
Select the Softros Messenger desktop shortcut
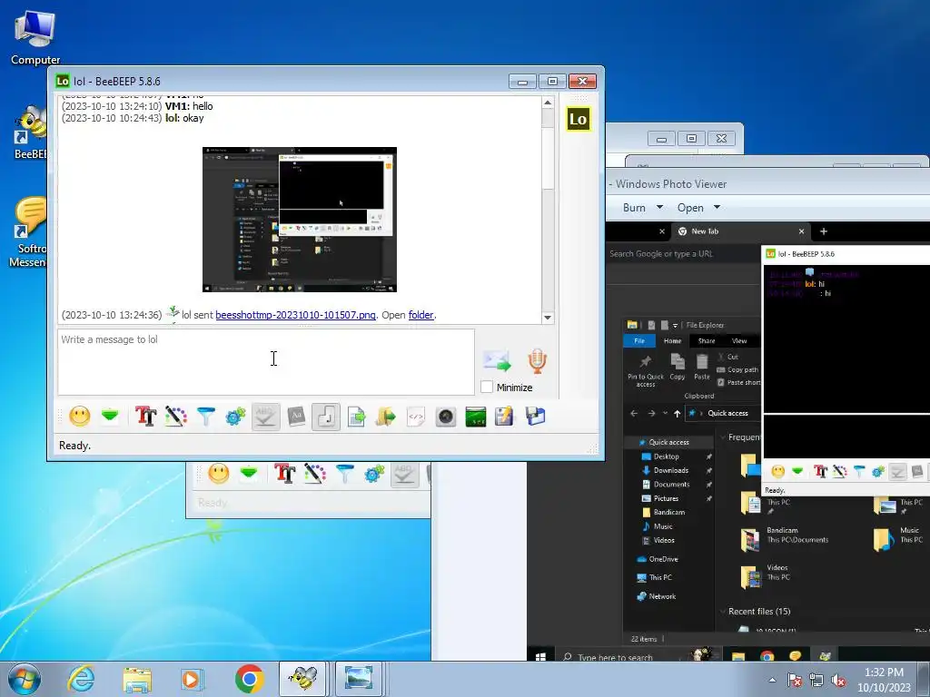[x=28, y=233]
